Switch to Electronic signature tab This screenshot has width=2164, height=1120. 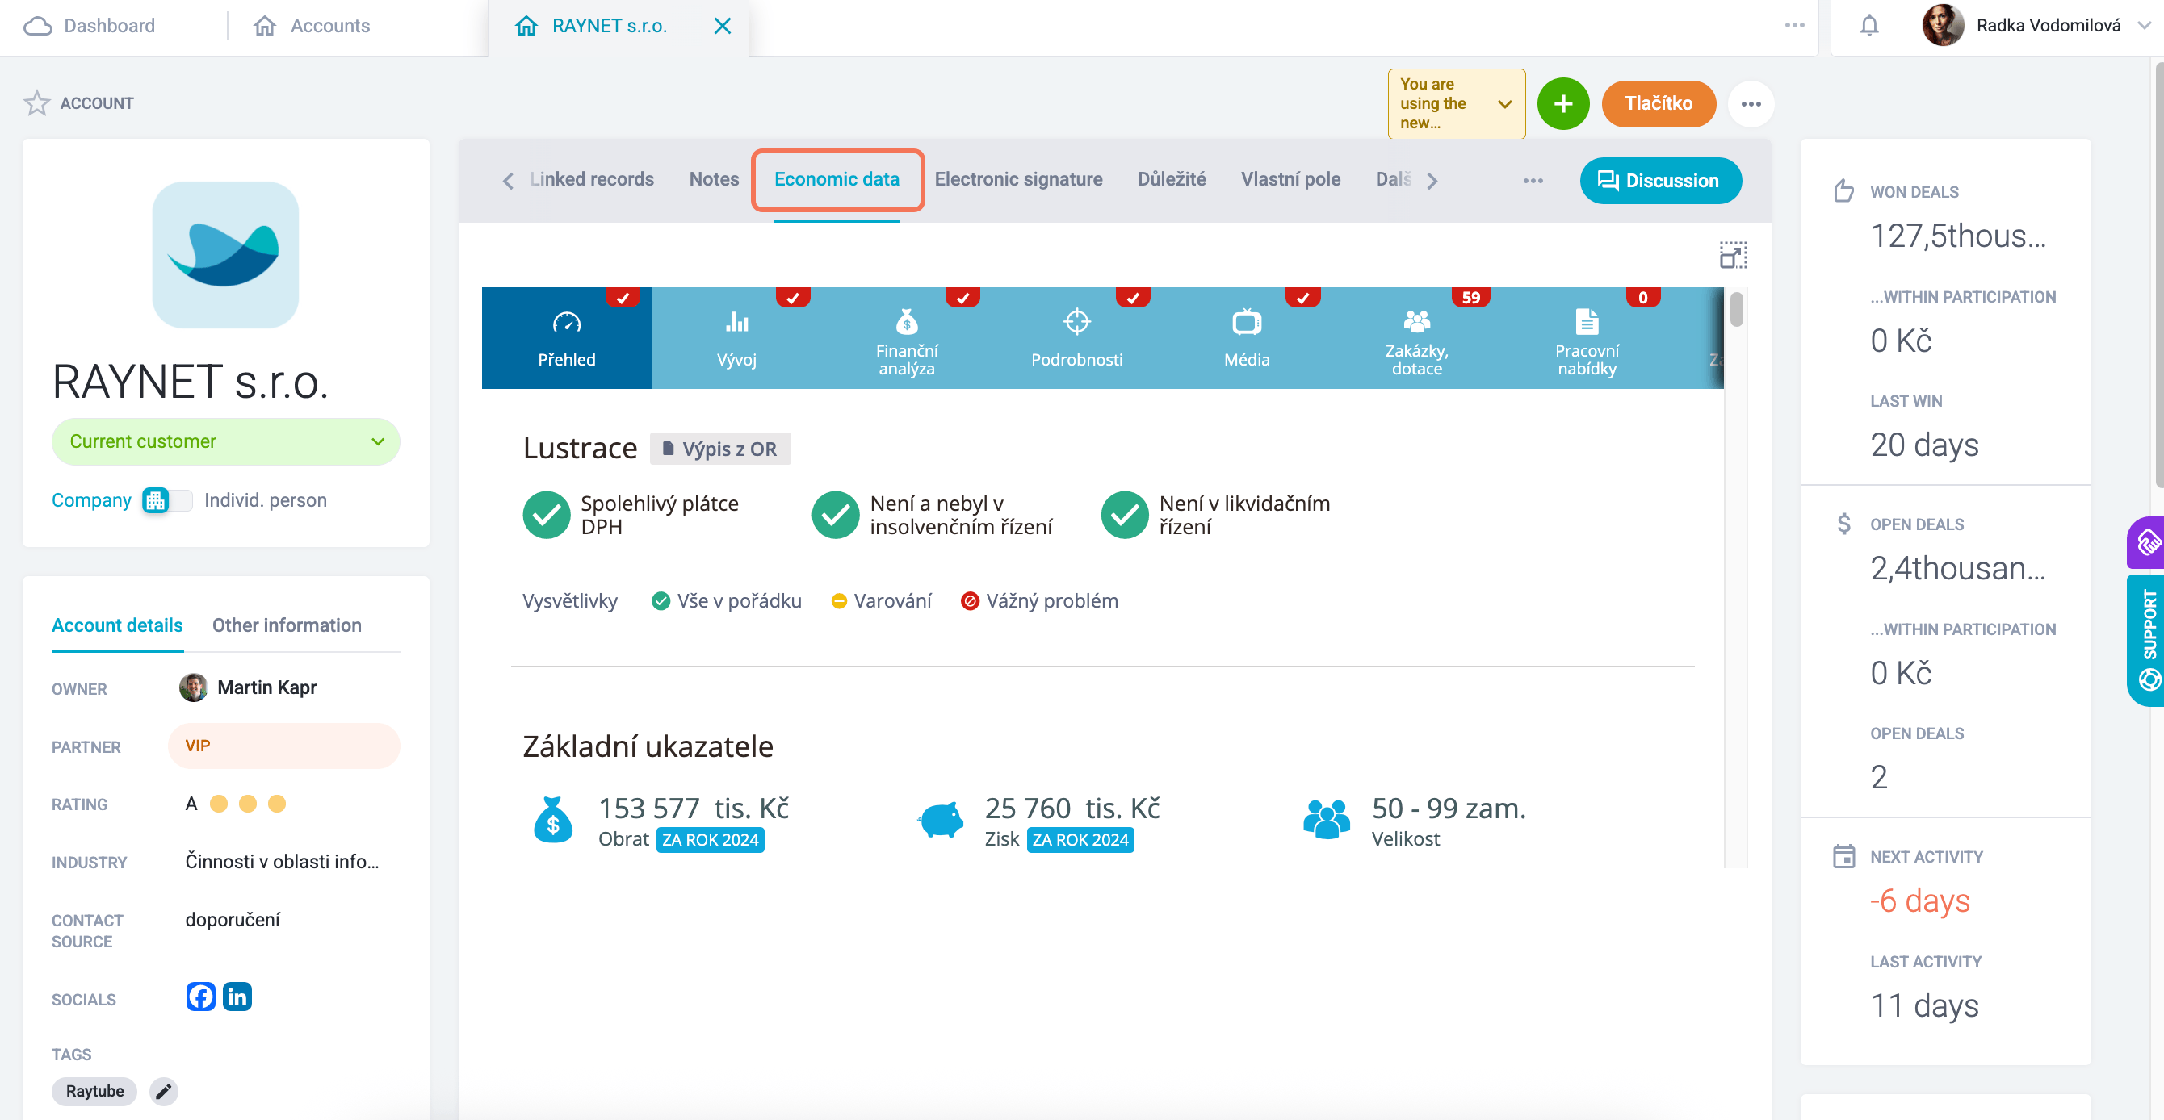(1018, 179)
